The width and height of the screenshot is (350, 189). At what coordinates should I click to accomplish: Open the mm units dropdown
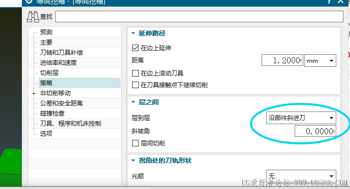tap(320, 61)
